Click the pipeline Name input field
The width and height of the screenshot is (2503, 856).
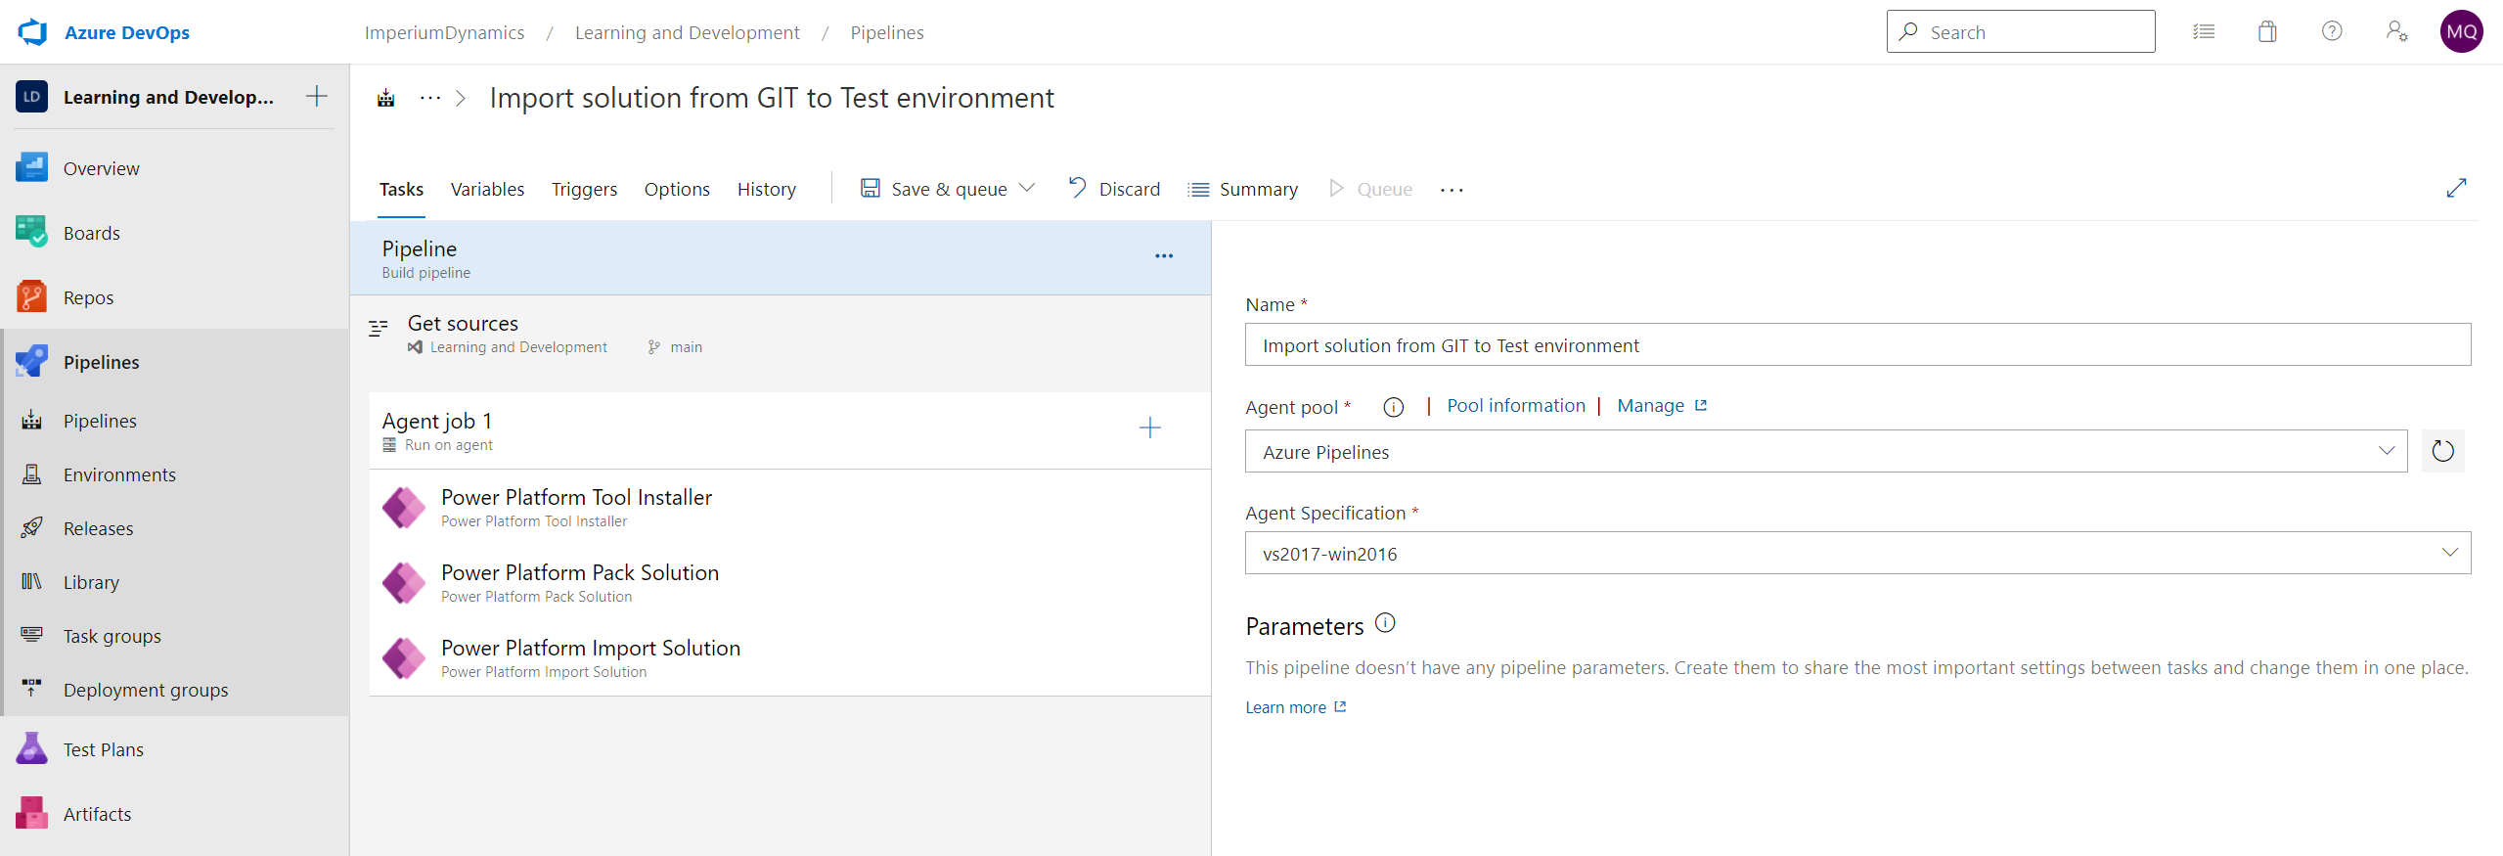pos(1857,344)
